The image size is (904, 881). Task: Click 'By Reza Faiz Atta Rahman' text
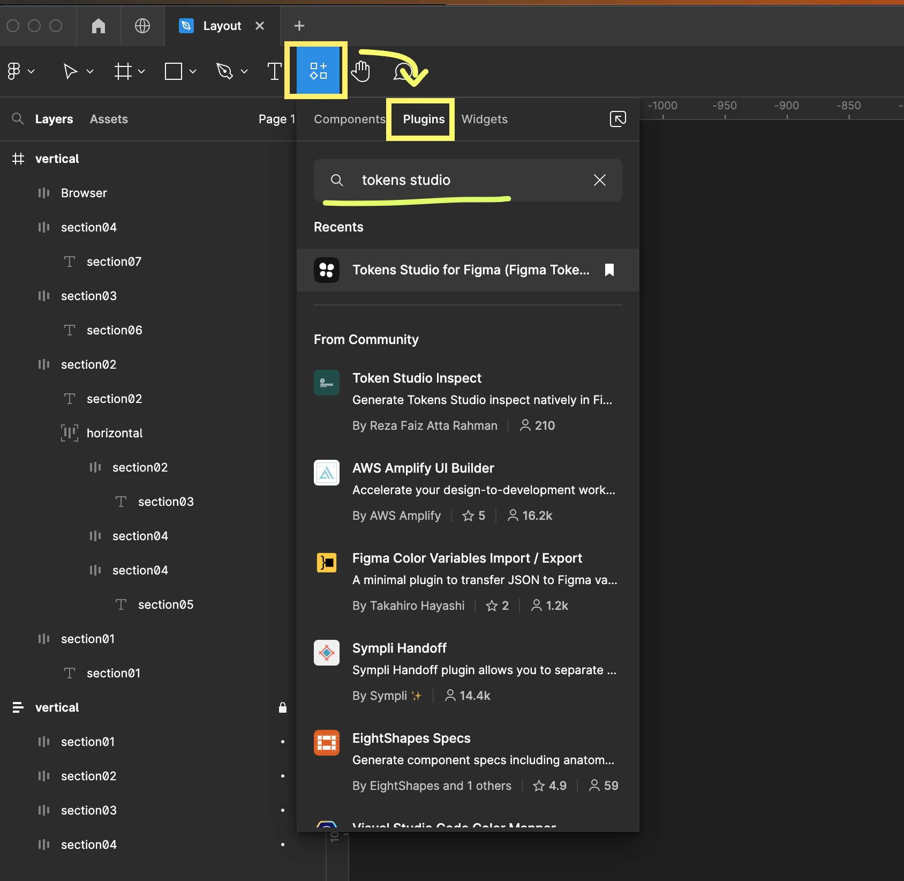[425, 425]
